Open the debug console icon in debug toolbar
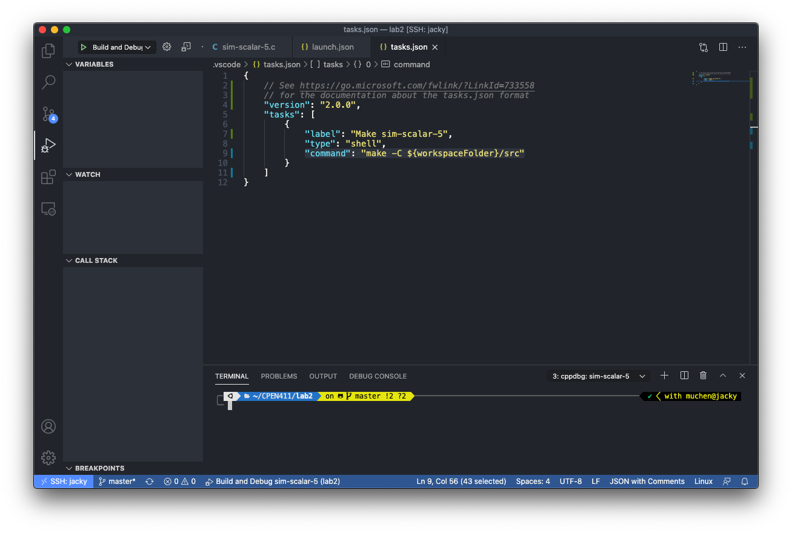The height and width of the screenshot is (533, 792). [x=186, y=47]
